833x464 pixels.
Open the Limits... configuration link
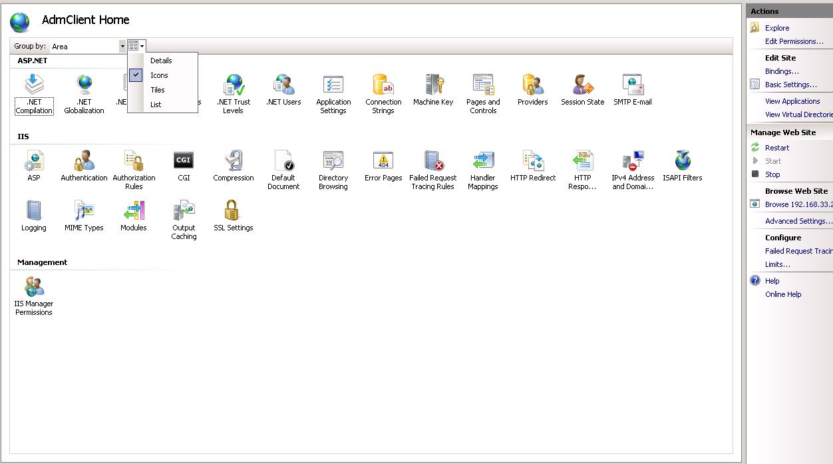pos(778,264)
